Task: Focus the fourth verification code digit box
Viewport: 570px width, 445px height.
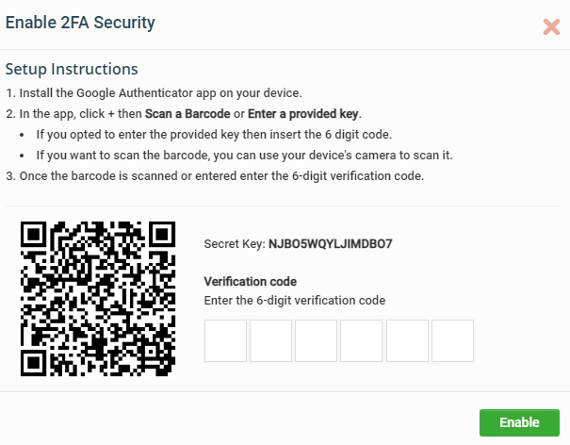Action: coord(362,341)
